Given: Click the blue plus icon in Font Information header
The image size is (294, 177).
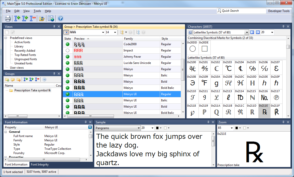Looking at the screenshot, I should 90,127.
